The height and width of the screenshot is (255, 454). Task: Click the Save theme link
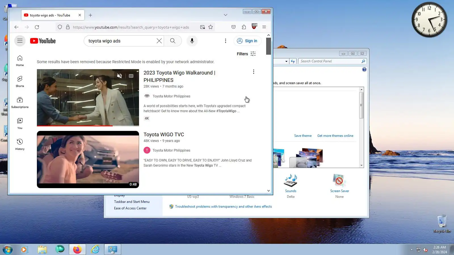(x=303, y=136)
